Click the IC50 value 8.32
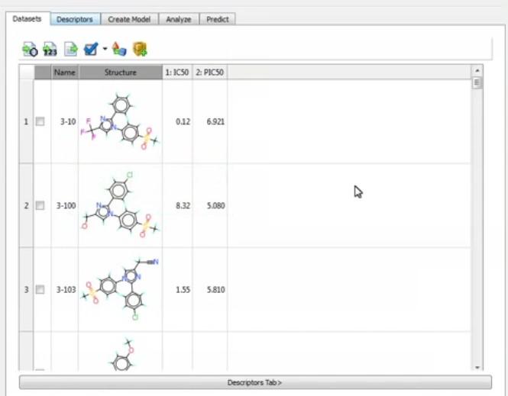This screenshot has height=396, width=508. point(183,205)
